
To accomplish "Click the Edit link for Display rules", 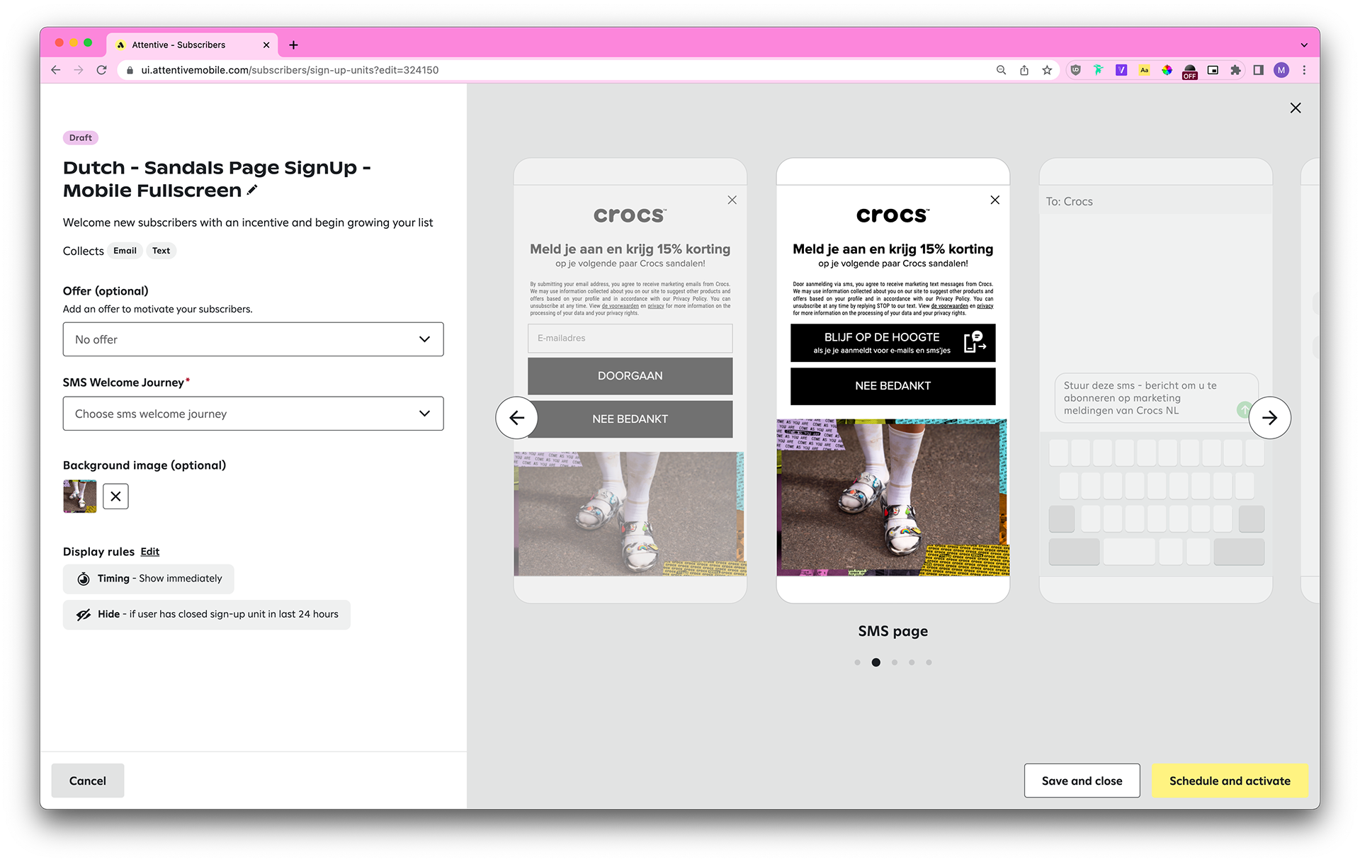I will (149, 552).
